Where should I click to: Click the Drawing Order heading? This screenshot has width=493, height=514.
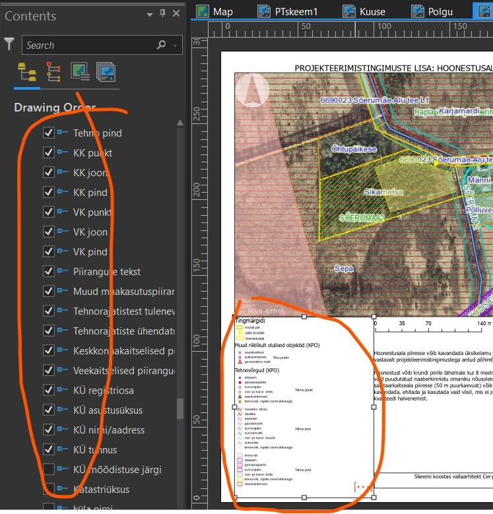tap(55, 108)
